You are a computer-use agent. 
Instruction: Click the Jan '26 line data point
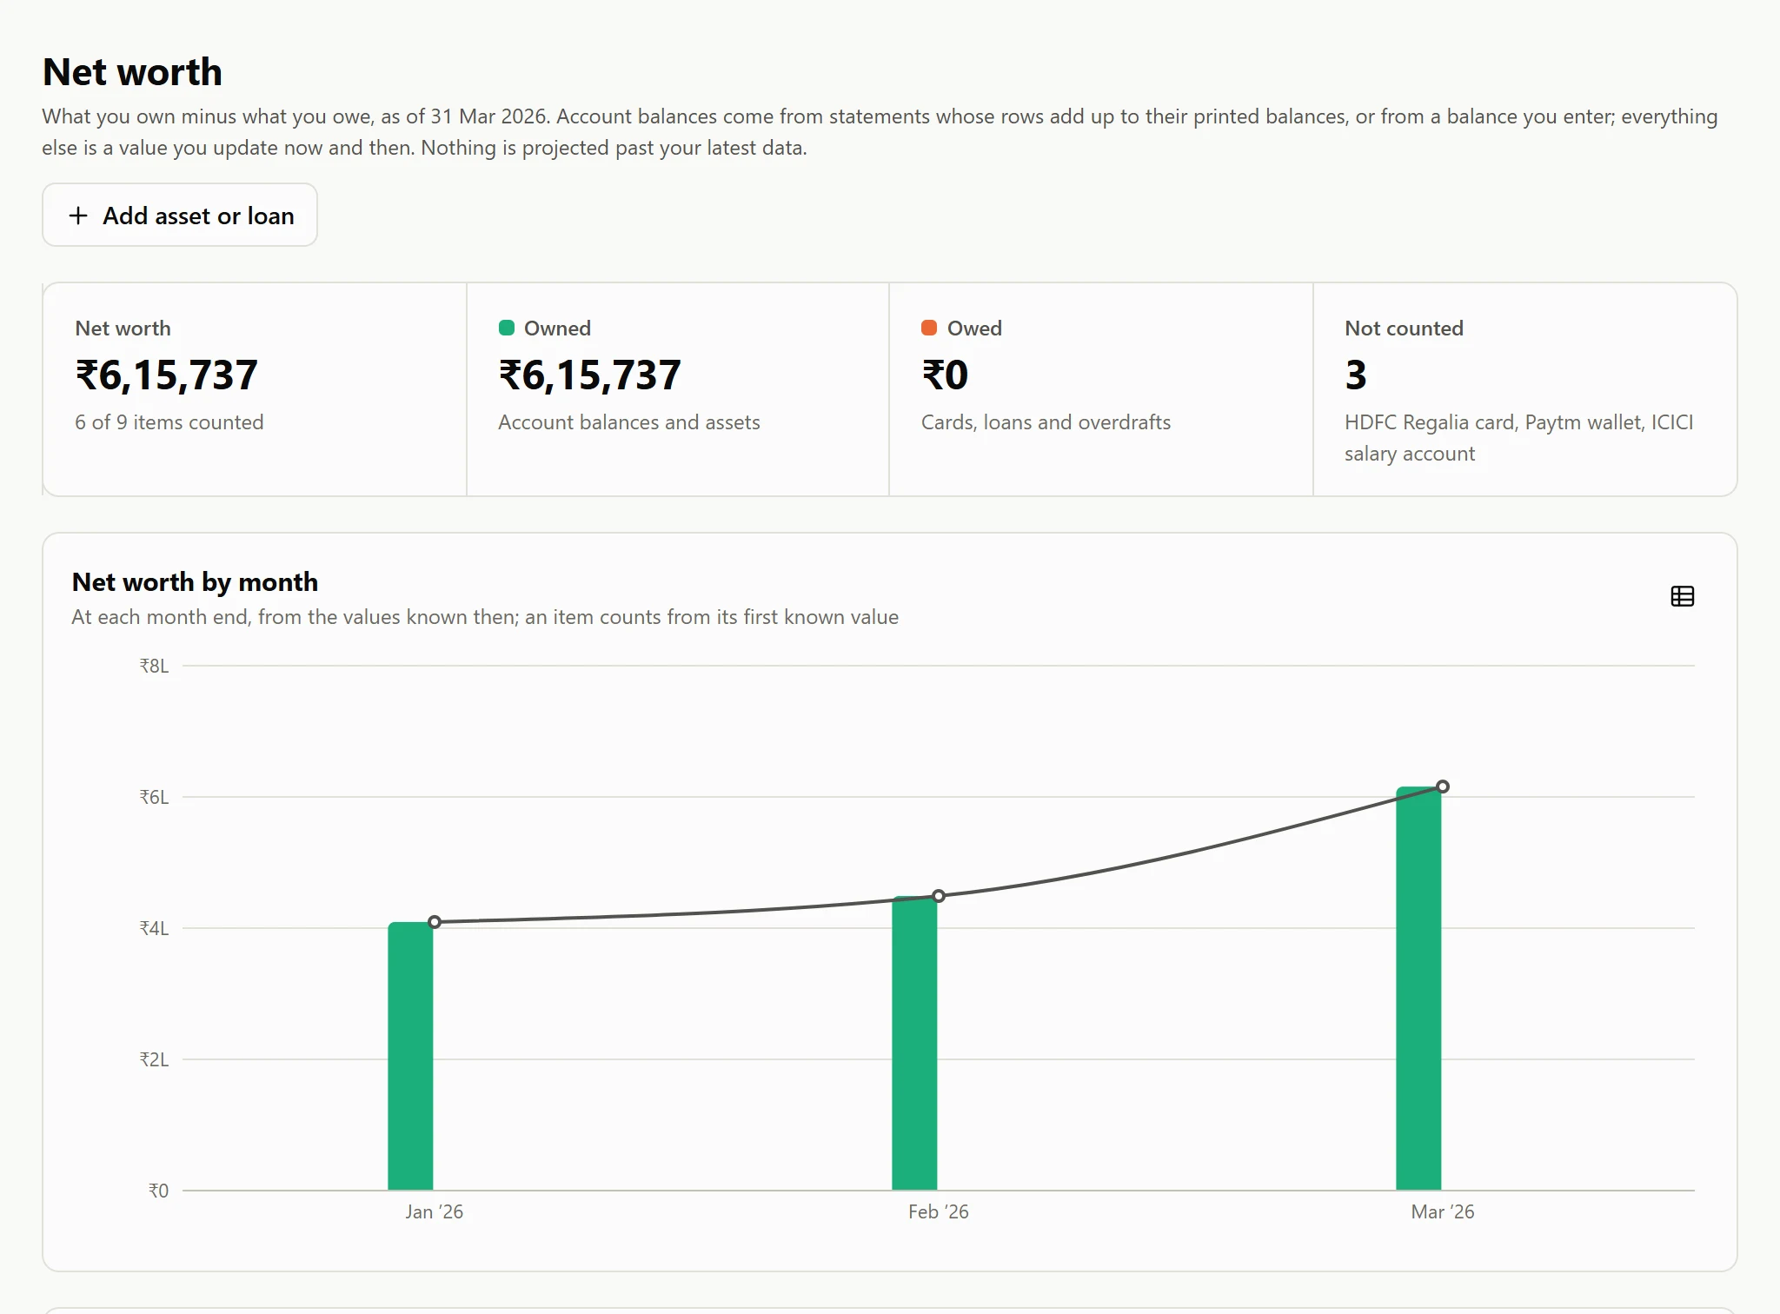pos(435,922)
